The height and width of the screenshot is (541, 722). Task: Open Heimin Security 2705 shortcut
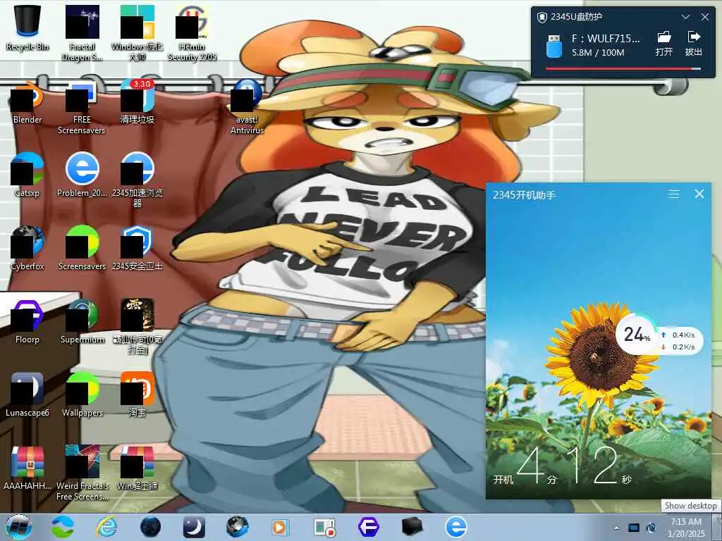(192, 33)
